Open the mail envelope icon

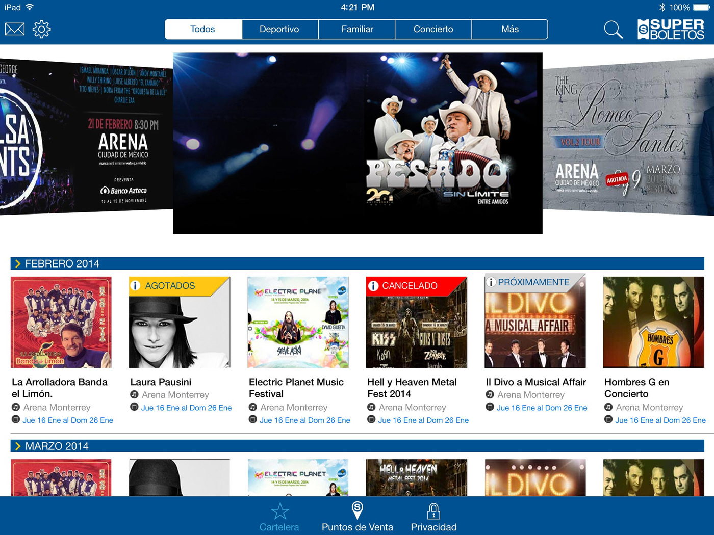(15, 29)
